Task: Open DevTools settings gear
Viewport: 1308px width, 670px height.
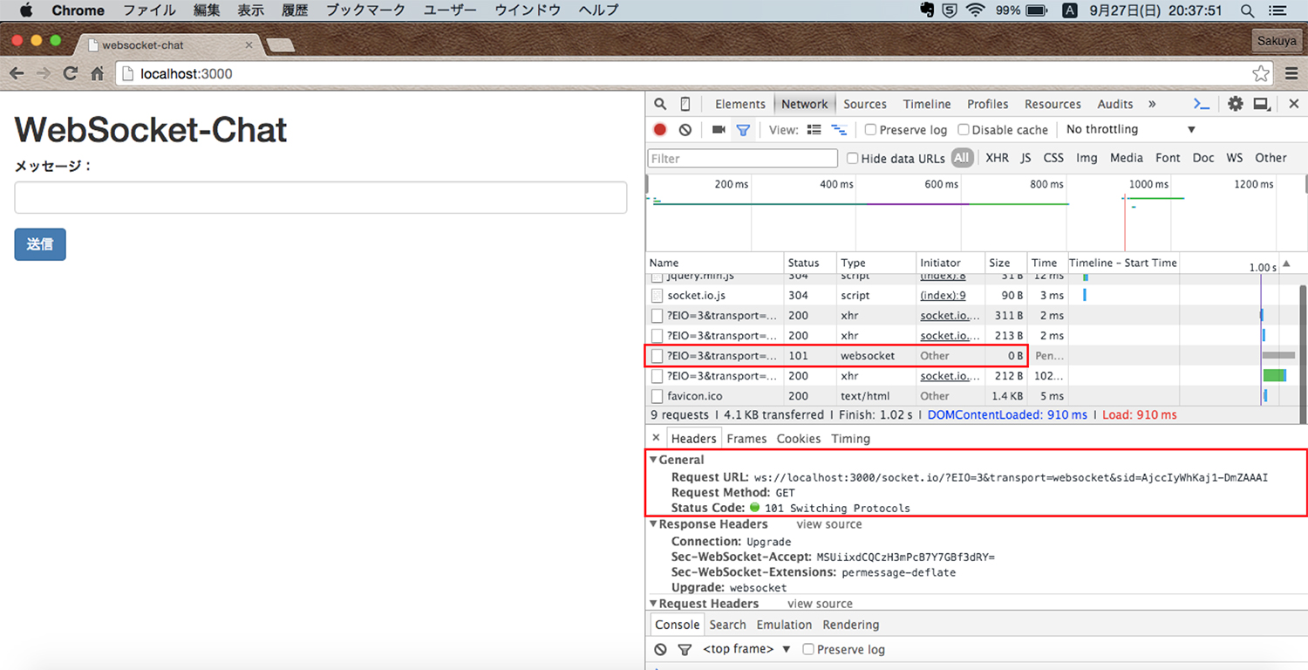Action: (1235, 104)
